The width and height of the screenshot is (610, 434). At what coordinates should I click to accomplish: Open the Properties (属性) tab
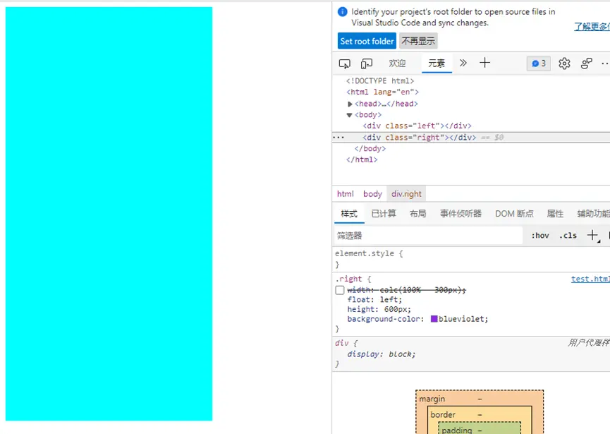click(x=555, y=214)
